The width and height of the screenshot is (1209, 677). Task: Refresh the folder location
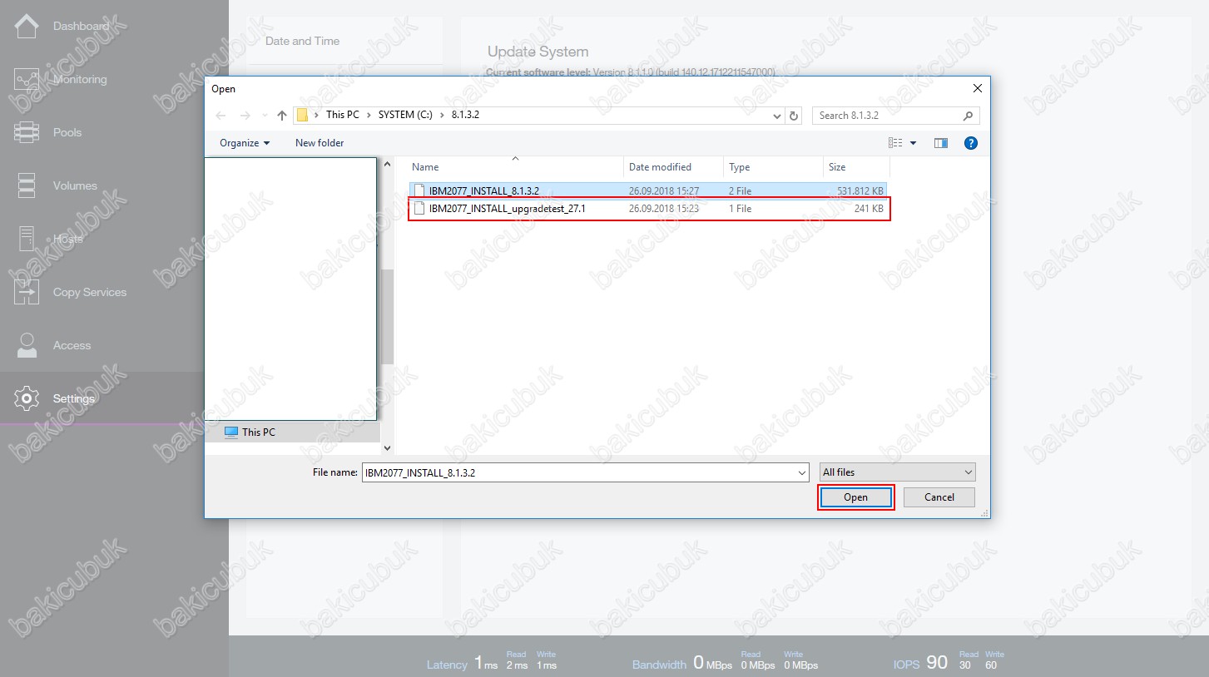point(794,116)
